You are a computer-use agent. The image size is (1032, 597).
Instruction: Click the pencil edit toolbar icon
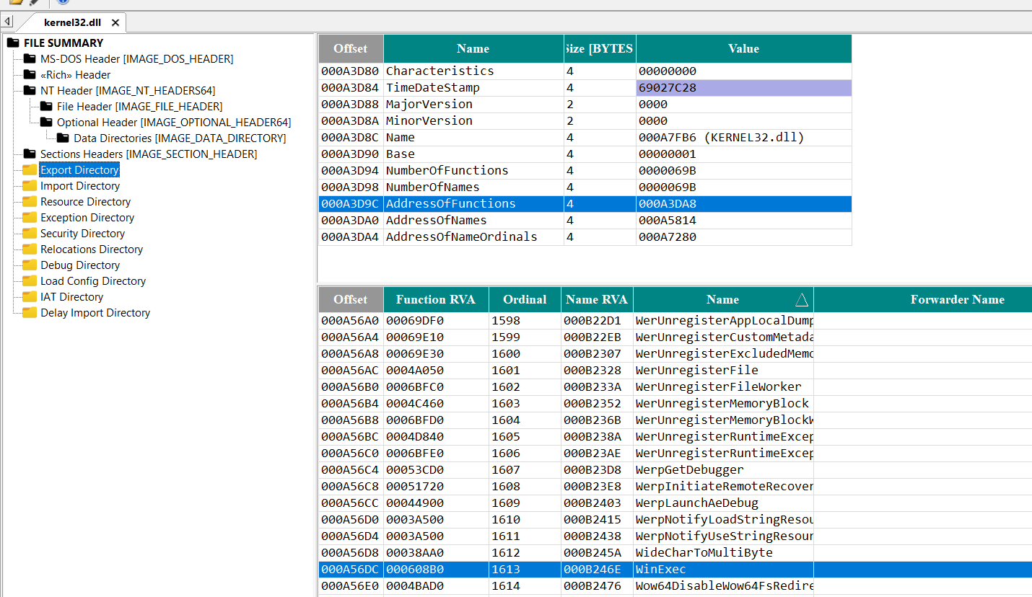33,3
